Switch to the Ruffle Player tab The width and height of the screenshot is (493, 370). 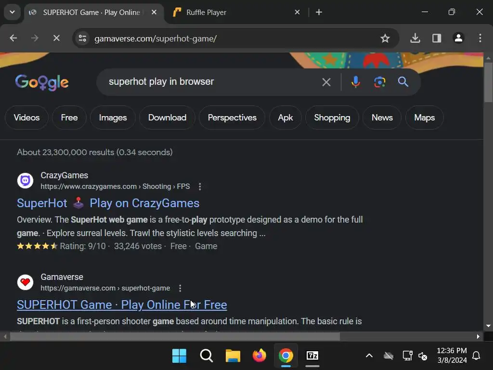tap(206, 12)
